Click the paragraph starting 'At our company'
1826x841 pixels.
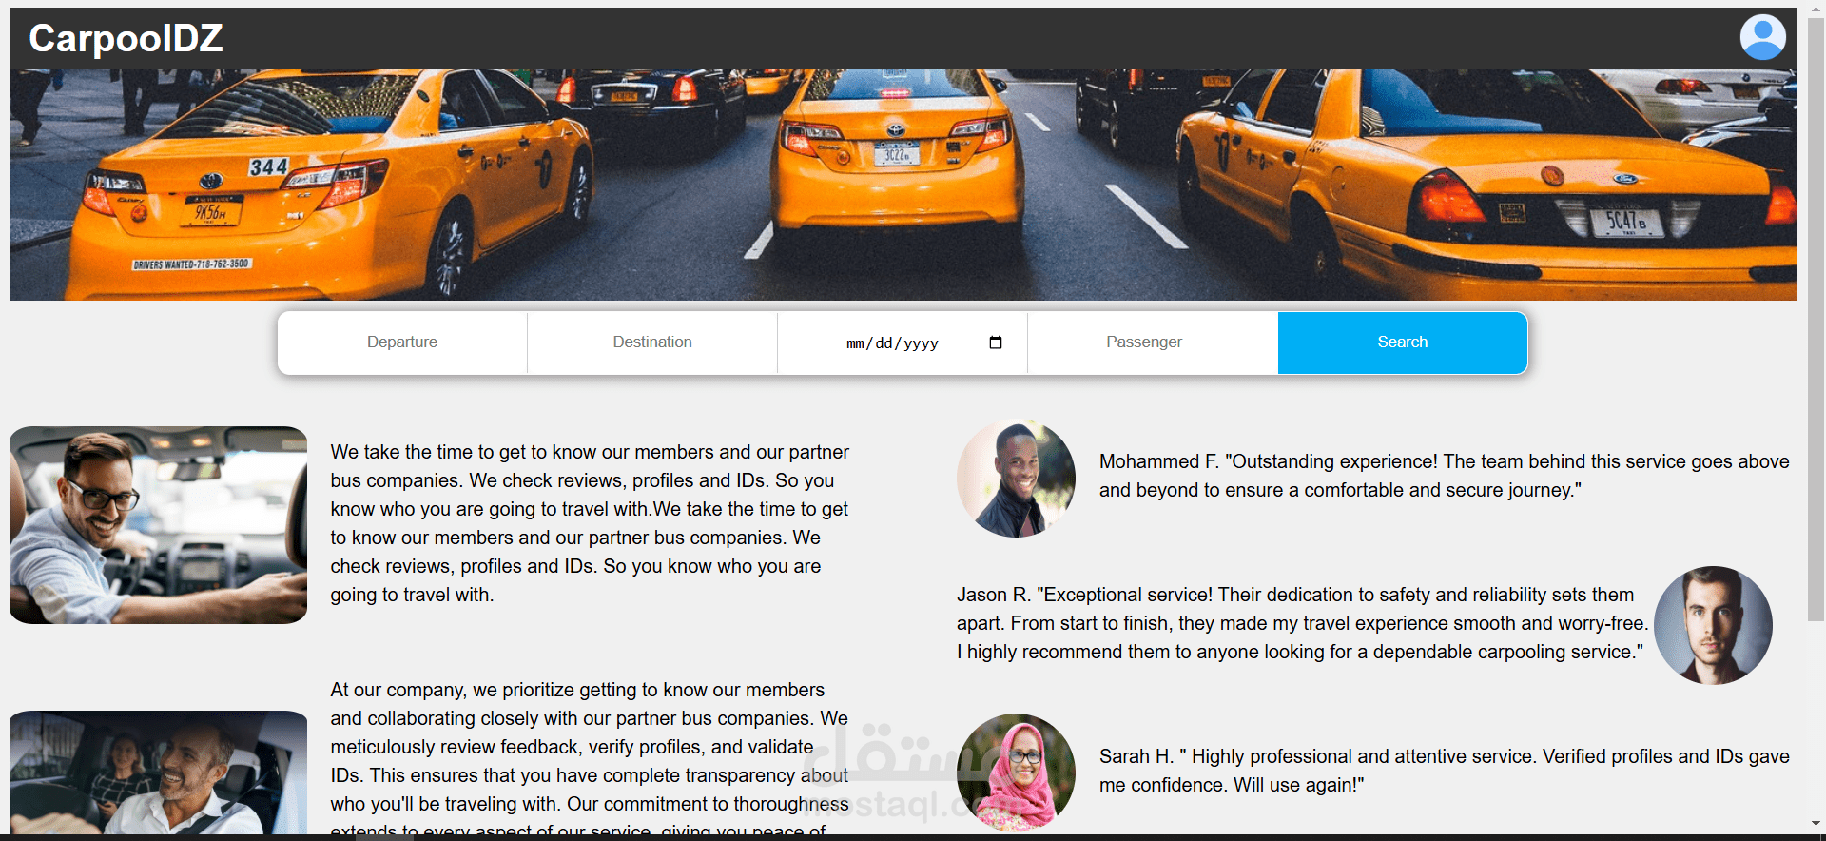[590, 757]
